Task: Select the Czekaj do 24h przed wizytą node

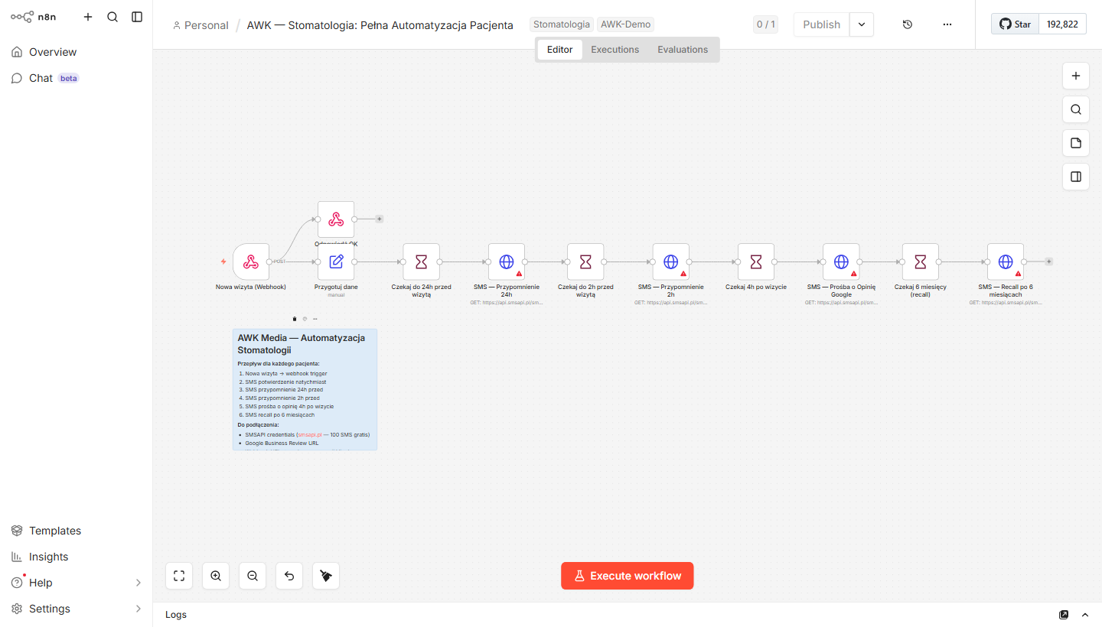Action: pyautogui.click(x=422, y=262)
